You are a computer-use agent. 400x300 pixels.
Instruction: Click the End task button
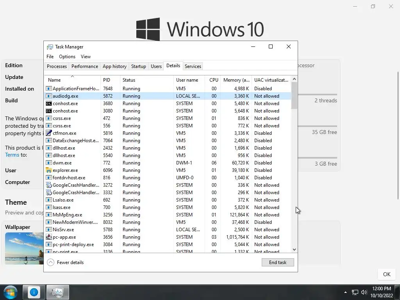278,262
